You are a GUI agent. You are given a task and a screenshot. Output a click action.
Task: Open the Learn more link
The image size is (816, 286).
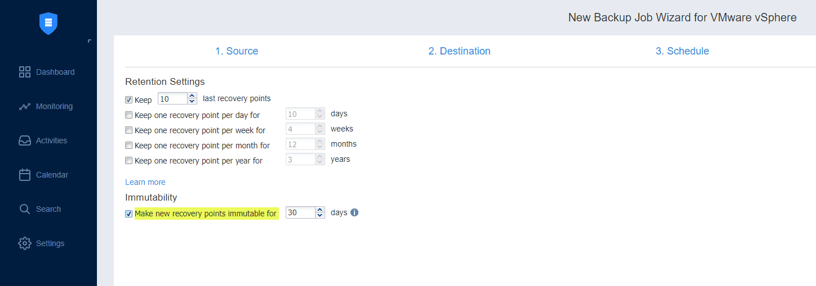(x=145, y=182)
